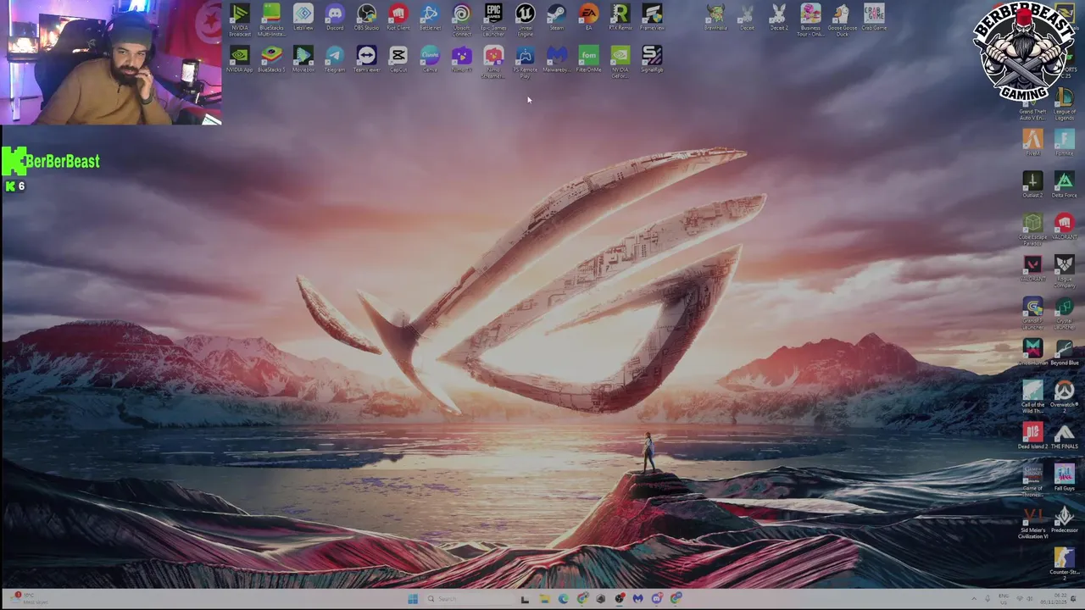Select the Canva desktop shortcut
Screen dimensions: 1085x610
click(x=430, y=58)
